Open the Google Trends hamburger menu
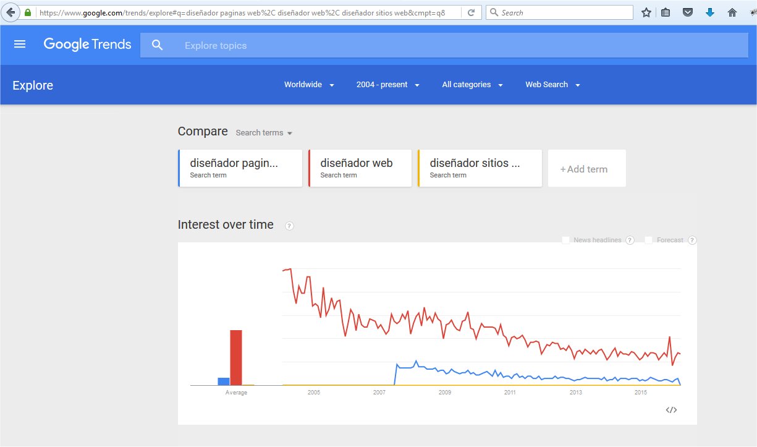Screen dimensions: 757x447 [20, 45]
